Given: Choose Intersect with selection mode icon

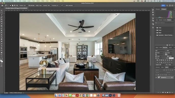Looking at the screenshot, I should 17,5.
